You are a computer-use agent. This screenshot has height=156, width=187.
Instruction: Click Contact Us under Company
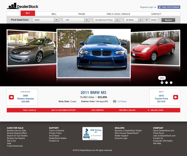tap(158, 138)
